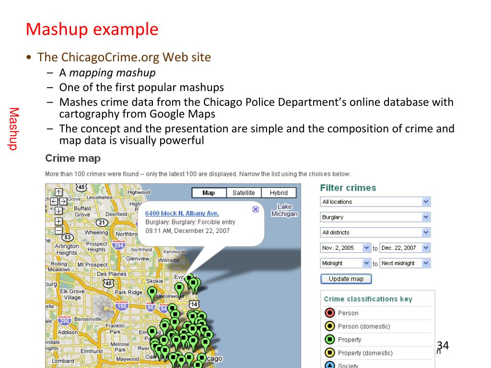Screen dimensions: 491x368
Task: Open the All districts dropdown
Action: 375,232
